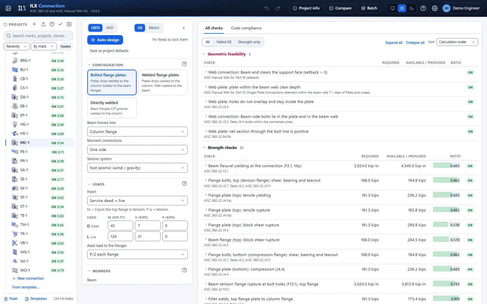Click the search marks, projects field

pos(38,36)
